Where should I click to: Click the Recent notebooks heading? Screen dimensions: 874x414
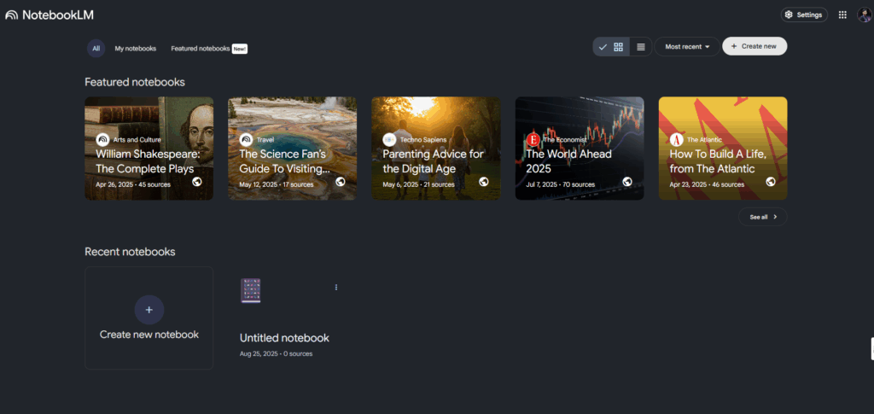[130, 252]
